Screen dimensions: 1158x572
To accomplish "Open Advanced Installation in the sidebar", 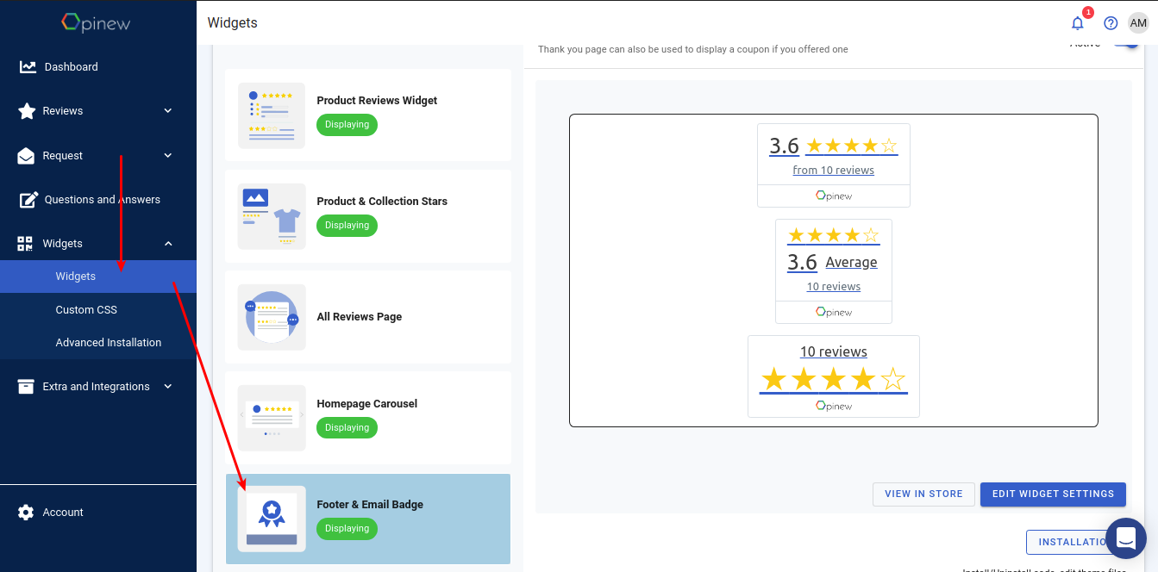I will point(108,342).
